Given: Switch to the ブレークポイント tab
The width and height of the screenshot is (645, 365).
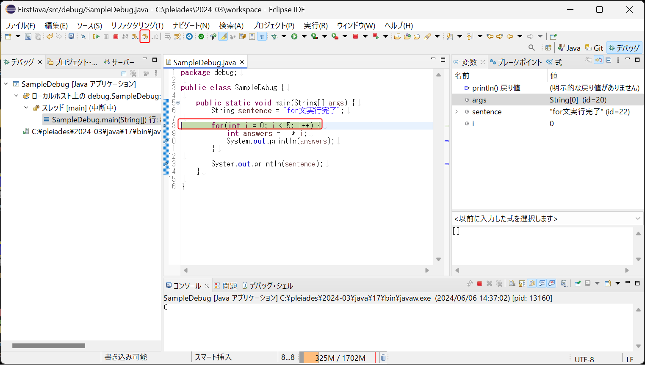Looking at the screenshot, I should point(515,62).
